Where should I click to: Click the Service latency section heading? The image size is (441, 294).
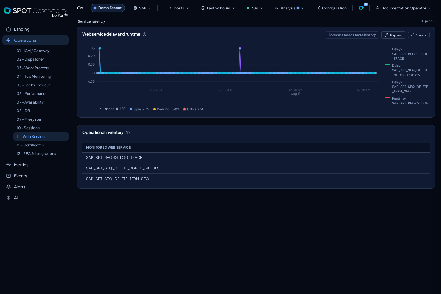click(x=91, y=21)
